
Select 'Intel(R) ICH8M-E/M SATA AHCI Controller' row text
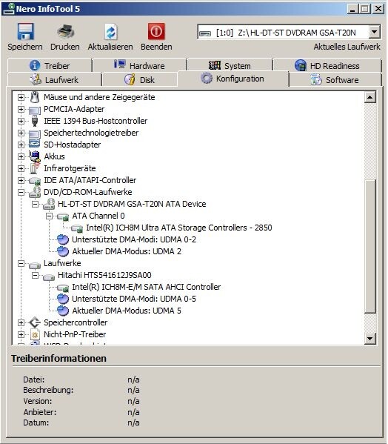click(146, 287)
